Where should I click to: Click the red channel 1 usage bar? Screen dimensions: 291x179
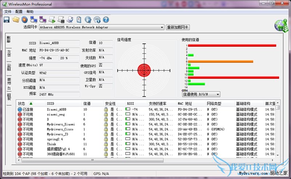[x=232, y=46]
